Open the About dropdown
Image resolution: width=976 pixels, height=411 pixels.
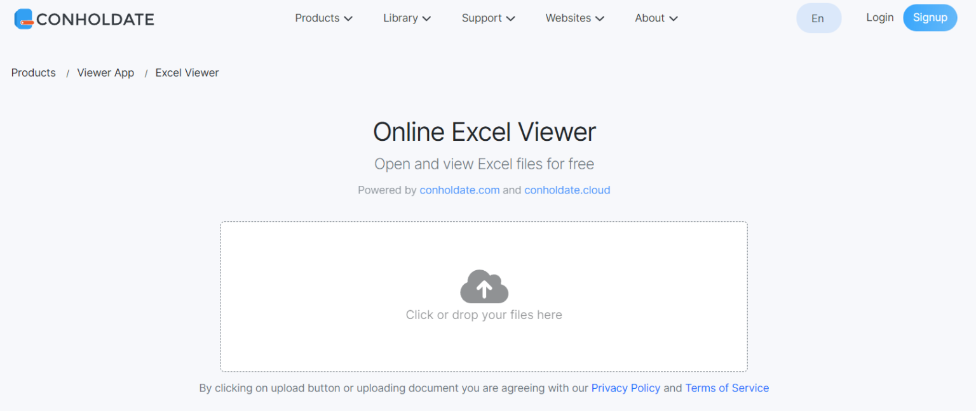pyautogui.click(x=656, y=18)
